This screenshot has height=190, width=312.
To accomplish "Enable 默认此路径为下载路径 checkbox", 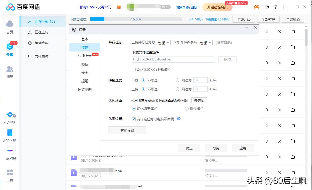I will (x=134, y=69).
